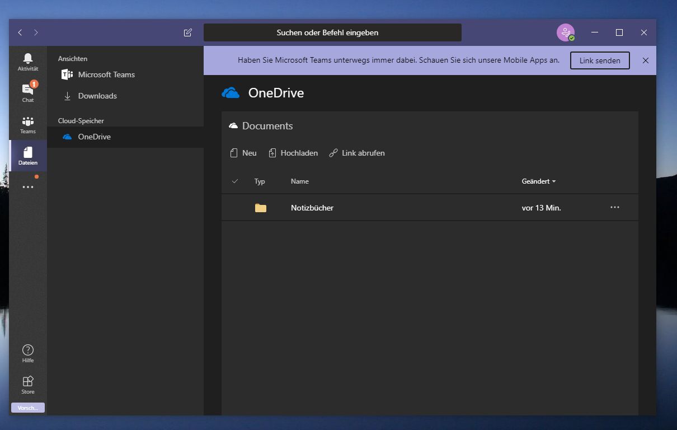This screenshot has height=430, width=677.
Task: Select OneDrive cloud storage
Action: (x=125, y=137)
